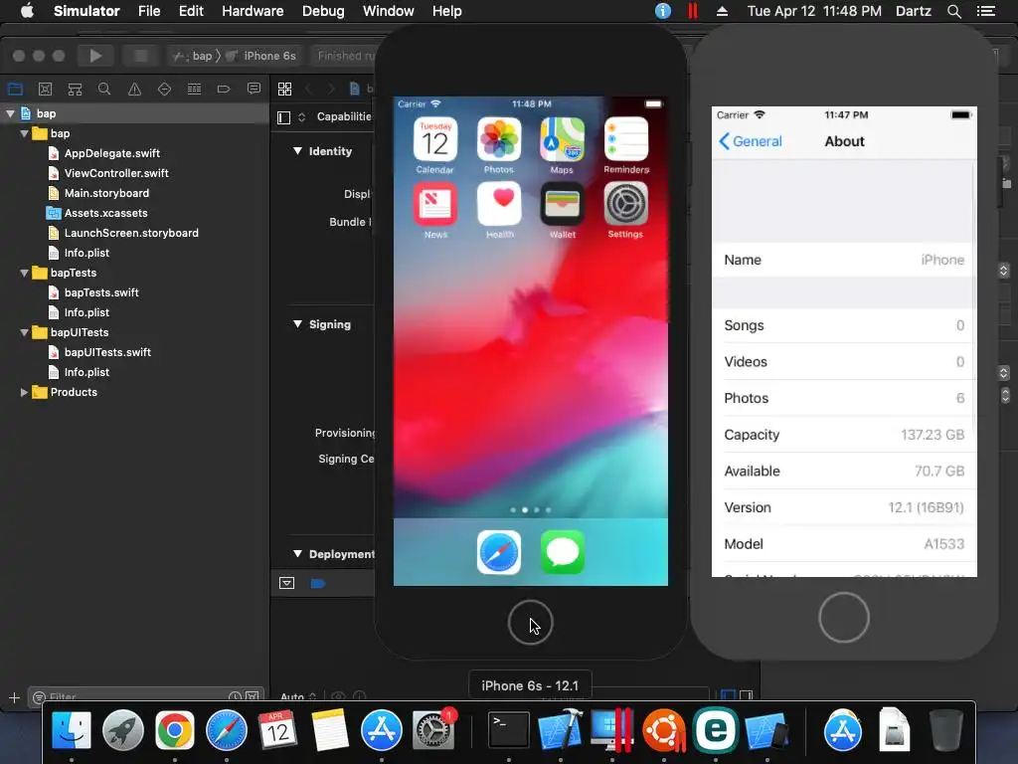Show the Xcode project navigator

point(15,89)
